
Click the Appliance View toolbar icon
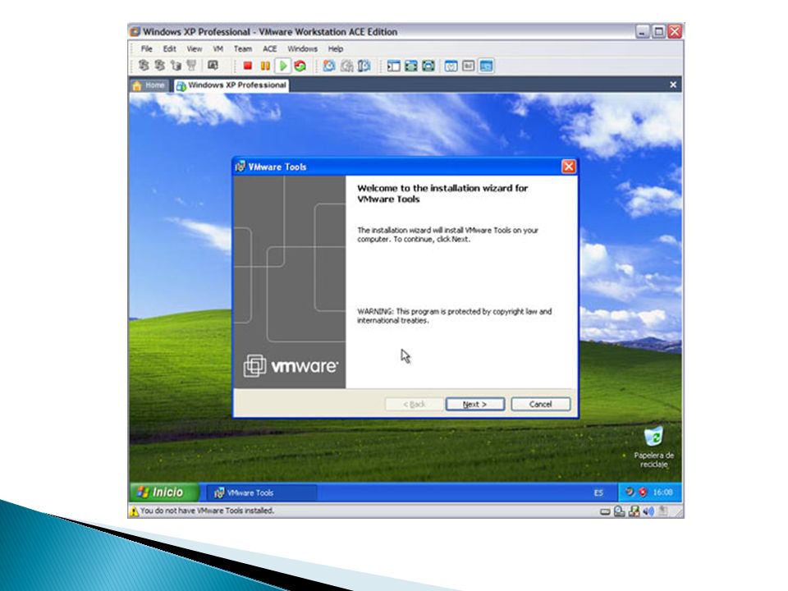coord(469,66)
